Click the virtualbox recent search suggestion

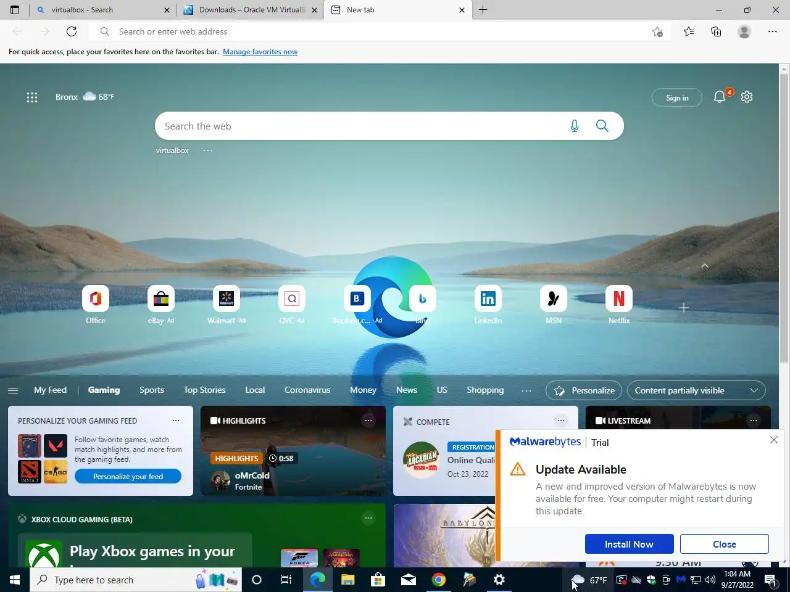pos(172,150)
